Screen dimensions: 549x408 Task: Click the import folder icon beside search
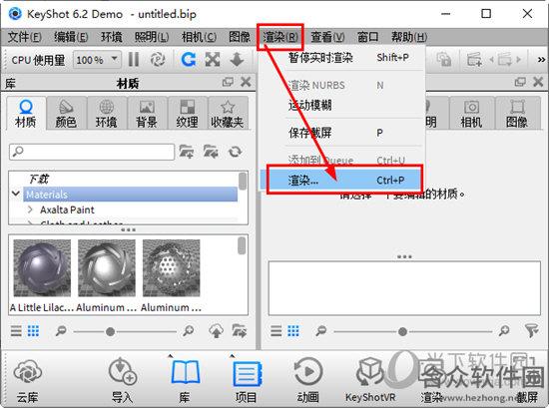211,152
